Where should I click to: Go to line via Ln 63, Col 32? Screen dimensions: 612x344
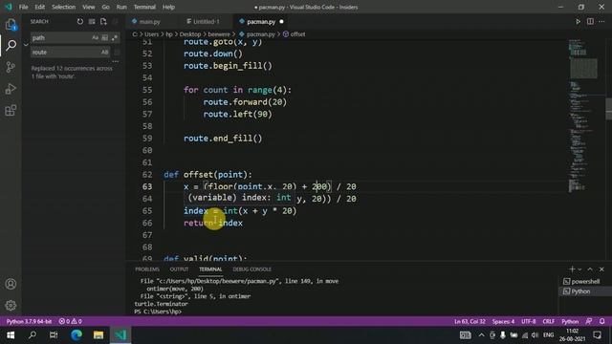click(x=470, y=321)
